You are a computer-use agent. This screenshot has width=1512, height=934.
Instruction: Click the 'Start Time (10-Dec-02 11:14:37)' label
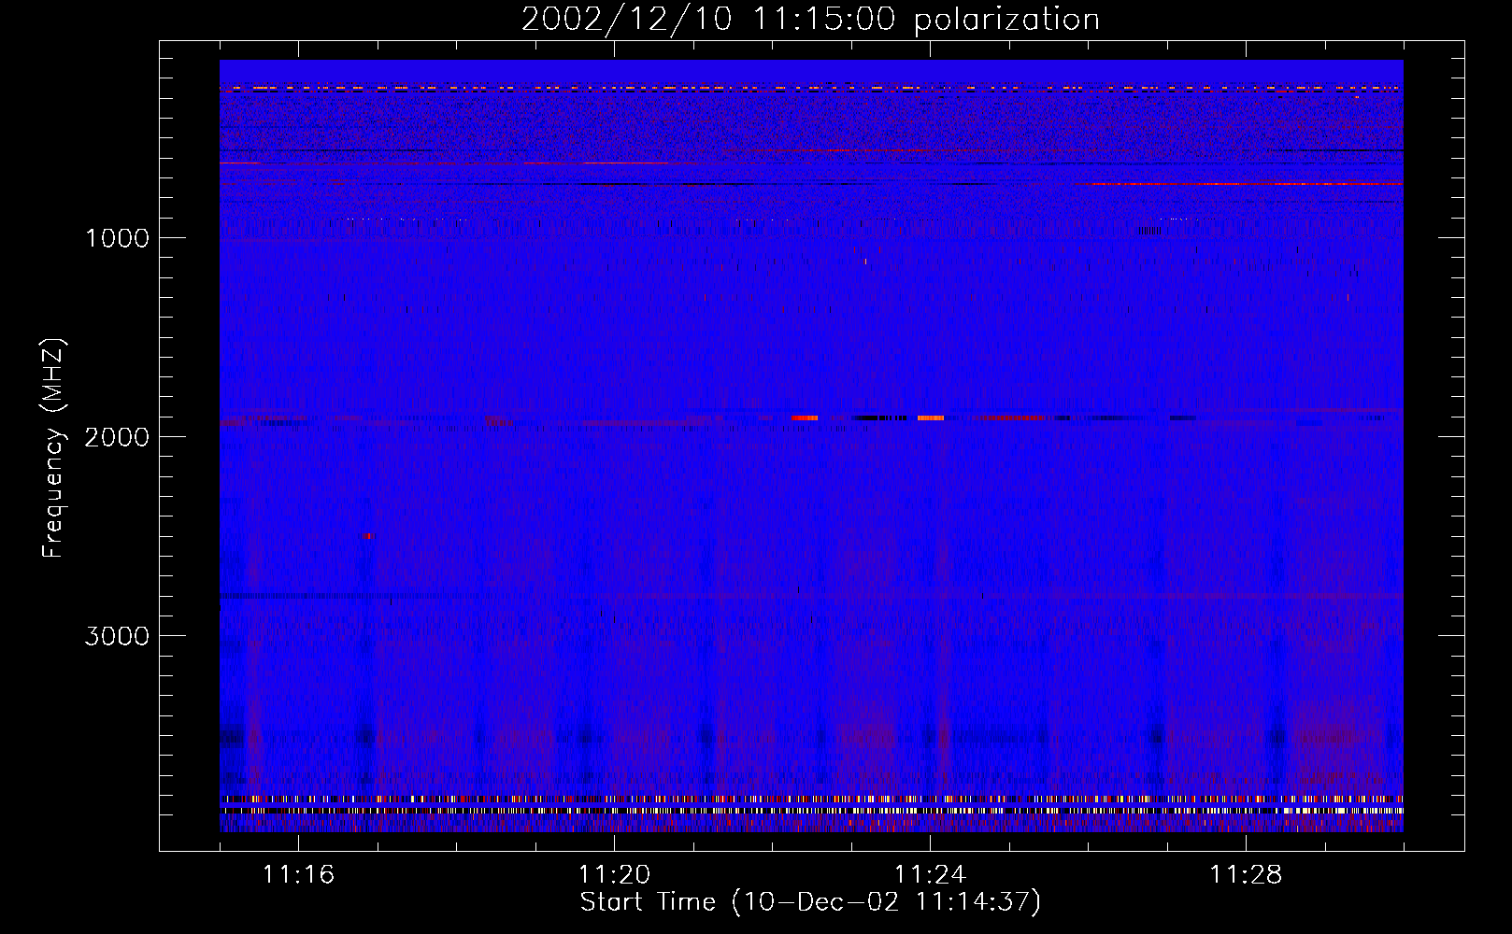[x=810, y=902]
